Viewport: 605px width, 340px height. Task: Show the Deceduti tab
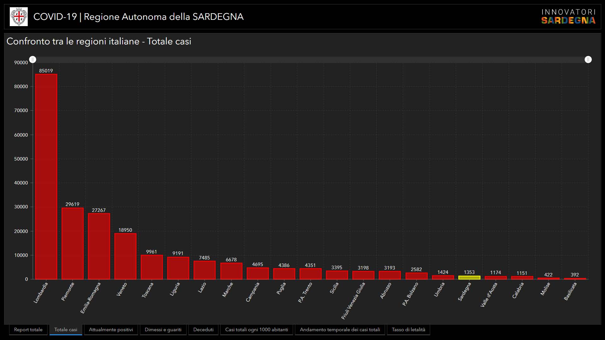click(203, 330)
